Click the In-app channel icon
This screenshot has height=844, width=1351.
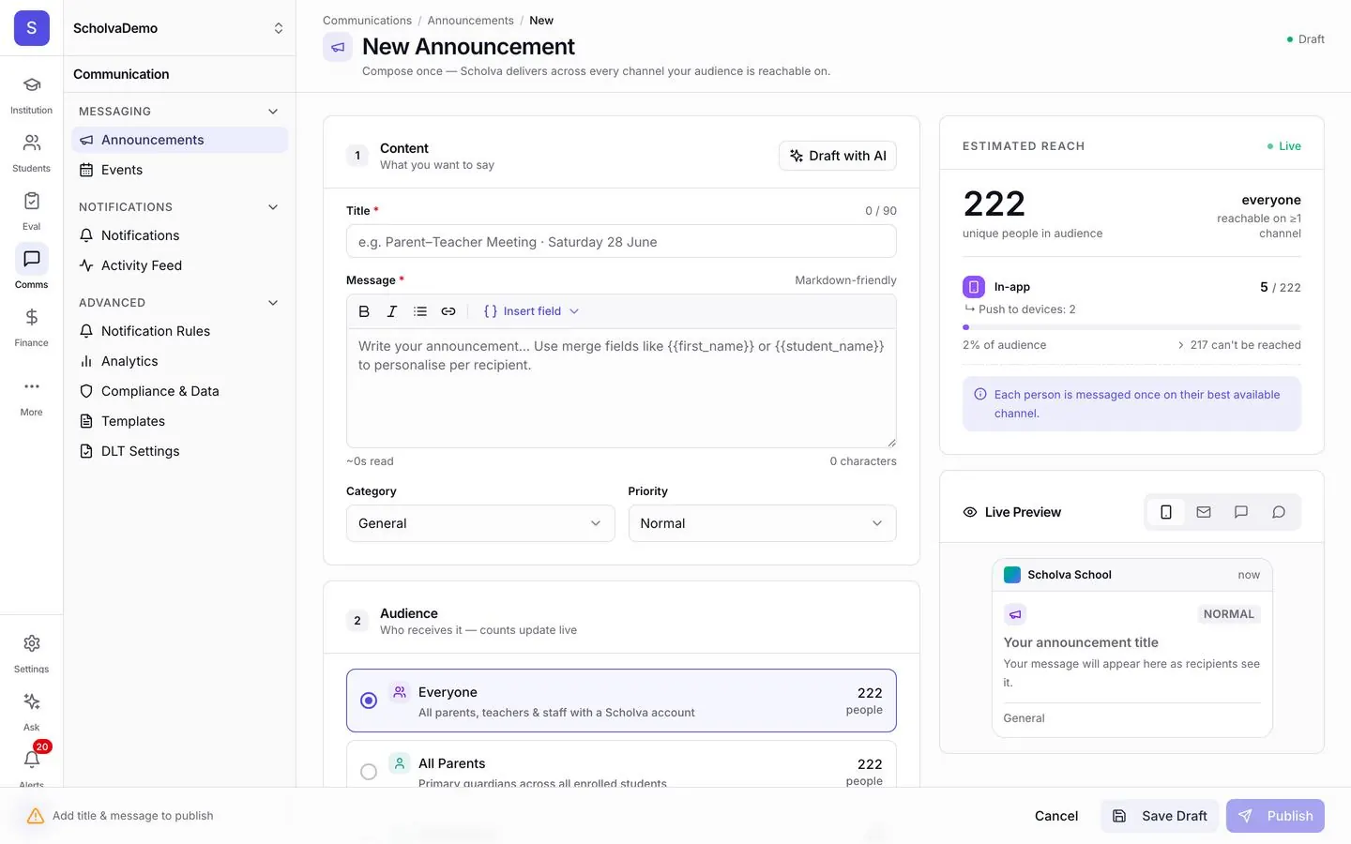[974, 287]
